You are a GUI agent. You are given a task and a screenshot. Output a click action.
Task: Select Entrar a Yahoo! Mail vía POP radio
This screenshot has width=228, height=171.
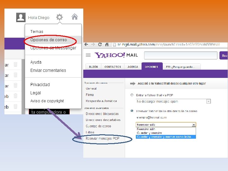(132, 95)
